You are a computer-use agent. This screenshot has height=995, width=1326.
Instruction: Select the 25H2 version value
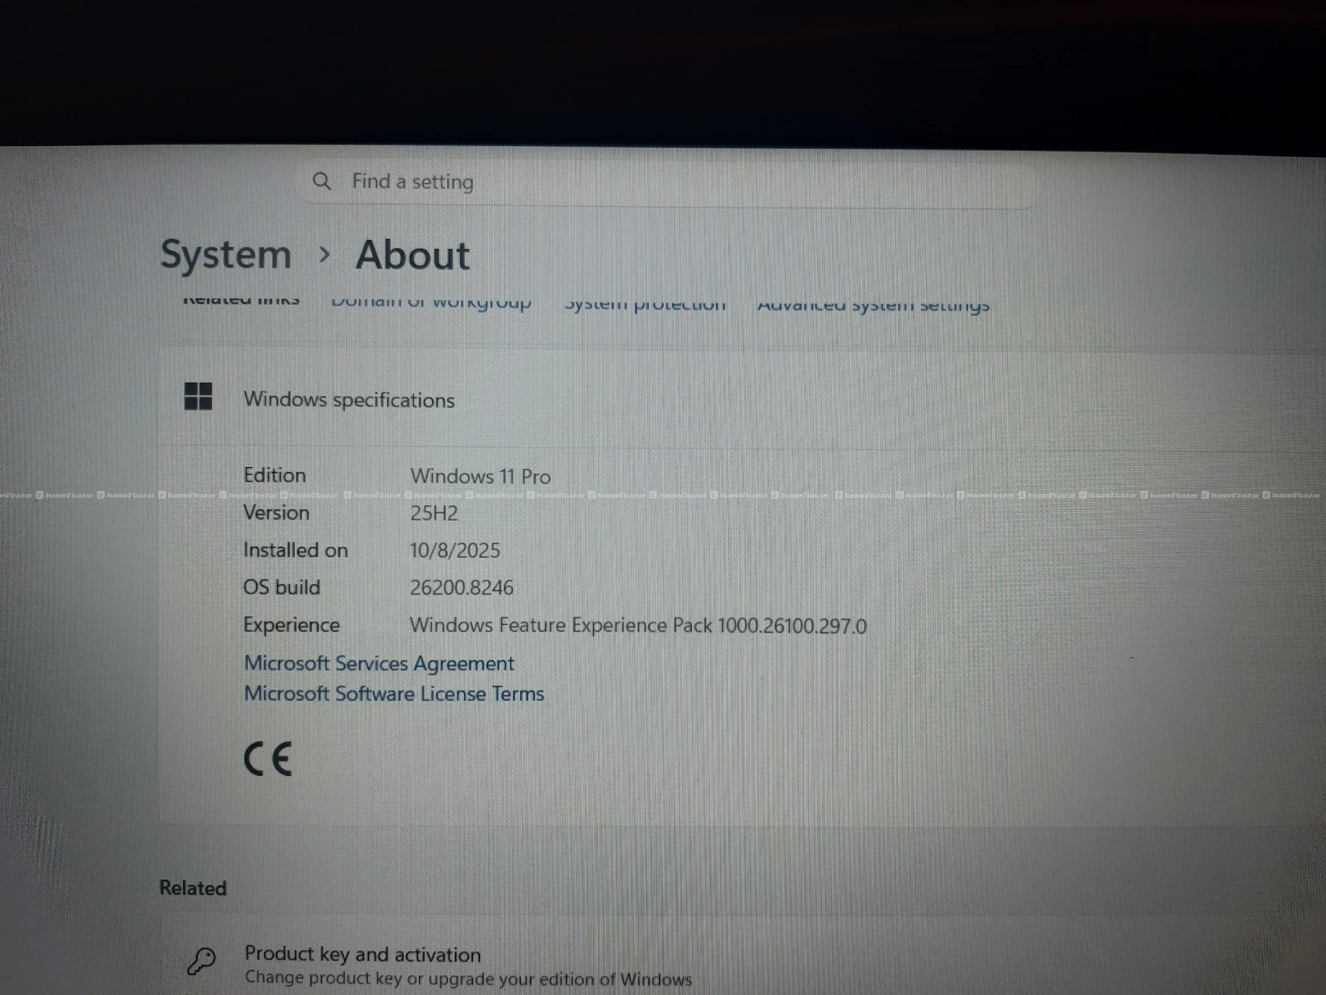coord(434,514)
